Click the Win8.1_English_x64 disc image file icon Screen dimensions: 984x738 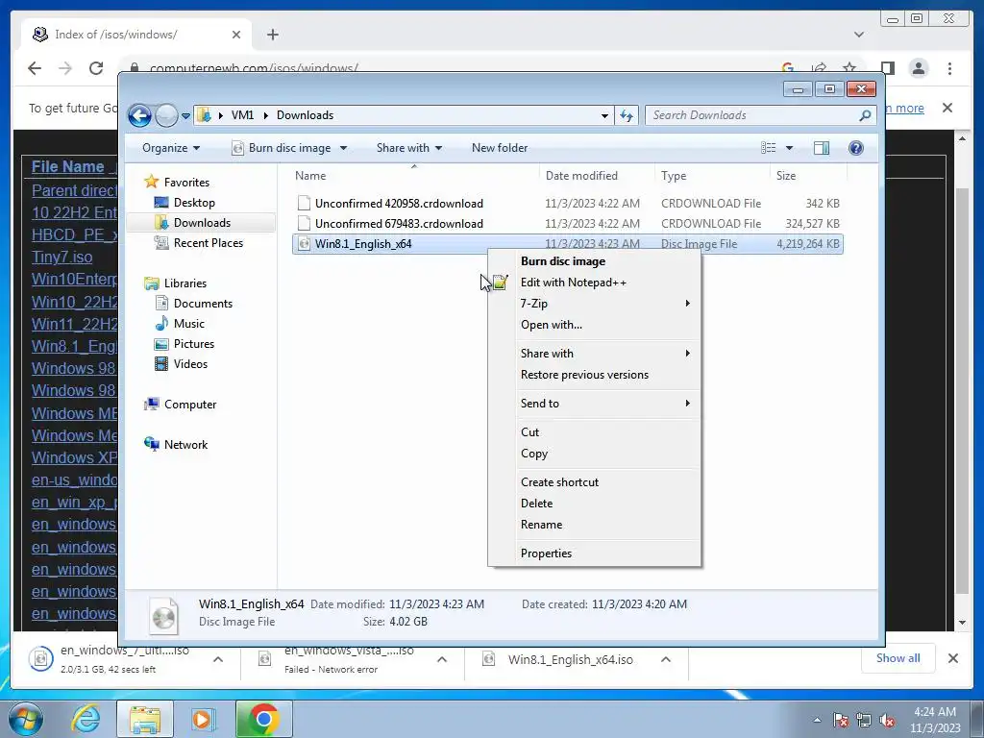click(304, 244)
